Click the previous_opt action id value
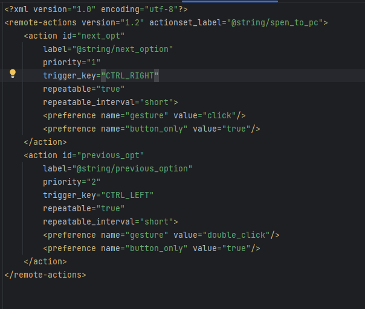 111,155
